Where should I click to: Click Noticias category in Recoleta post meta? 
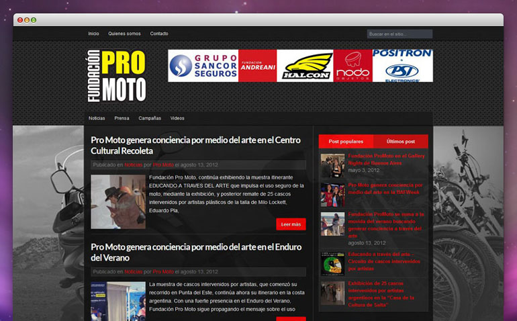pos(134,165)
